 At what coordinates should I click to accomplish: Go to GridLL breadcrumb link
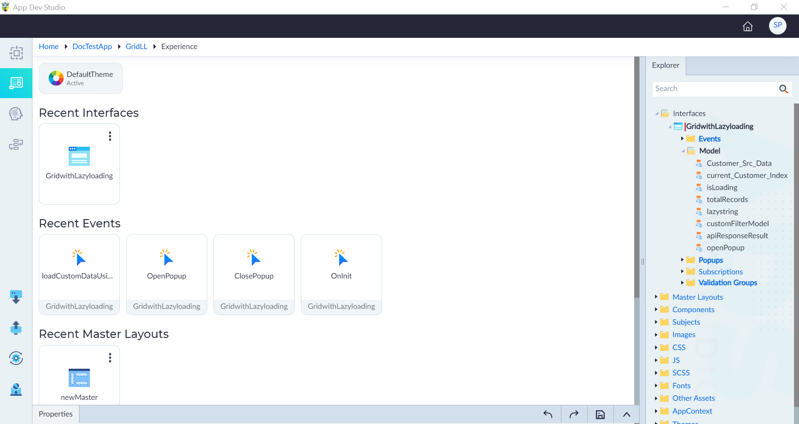coord(136,47)
